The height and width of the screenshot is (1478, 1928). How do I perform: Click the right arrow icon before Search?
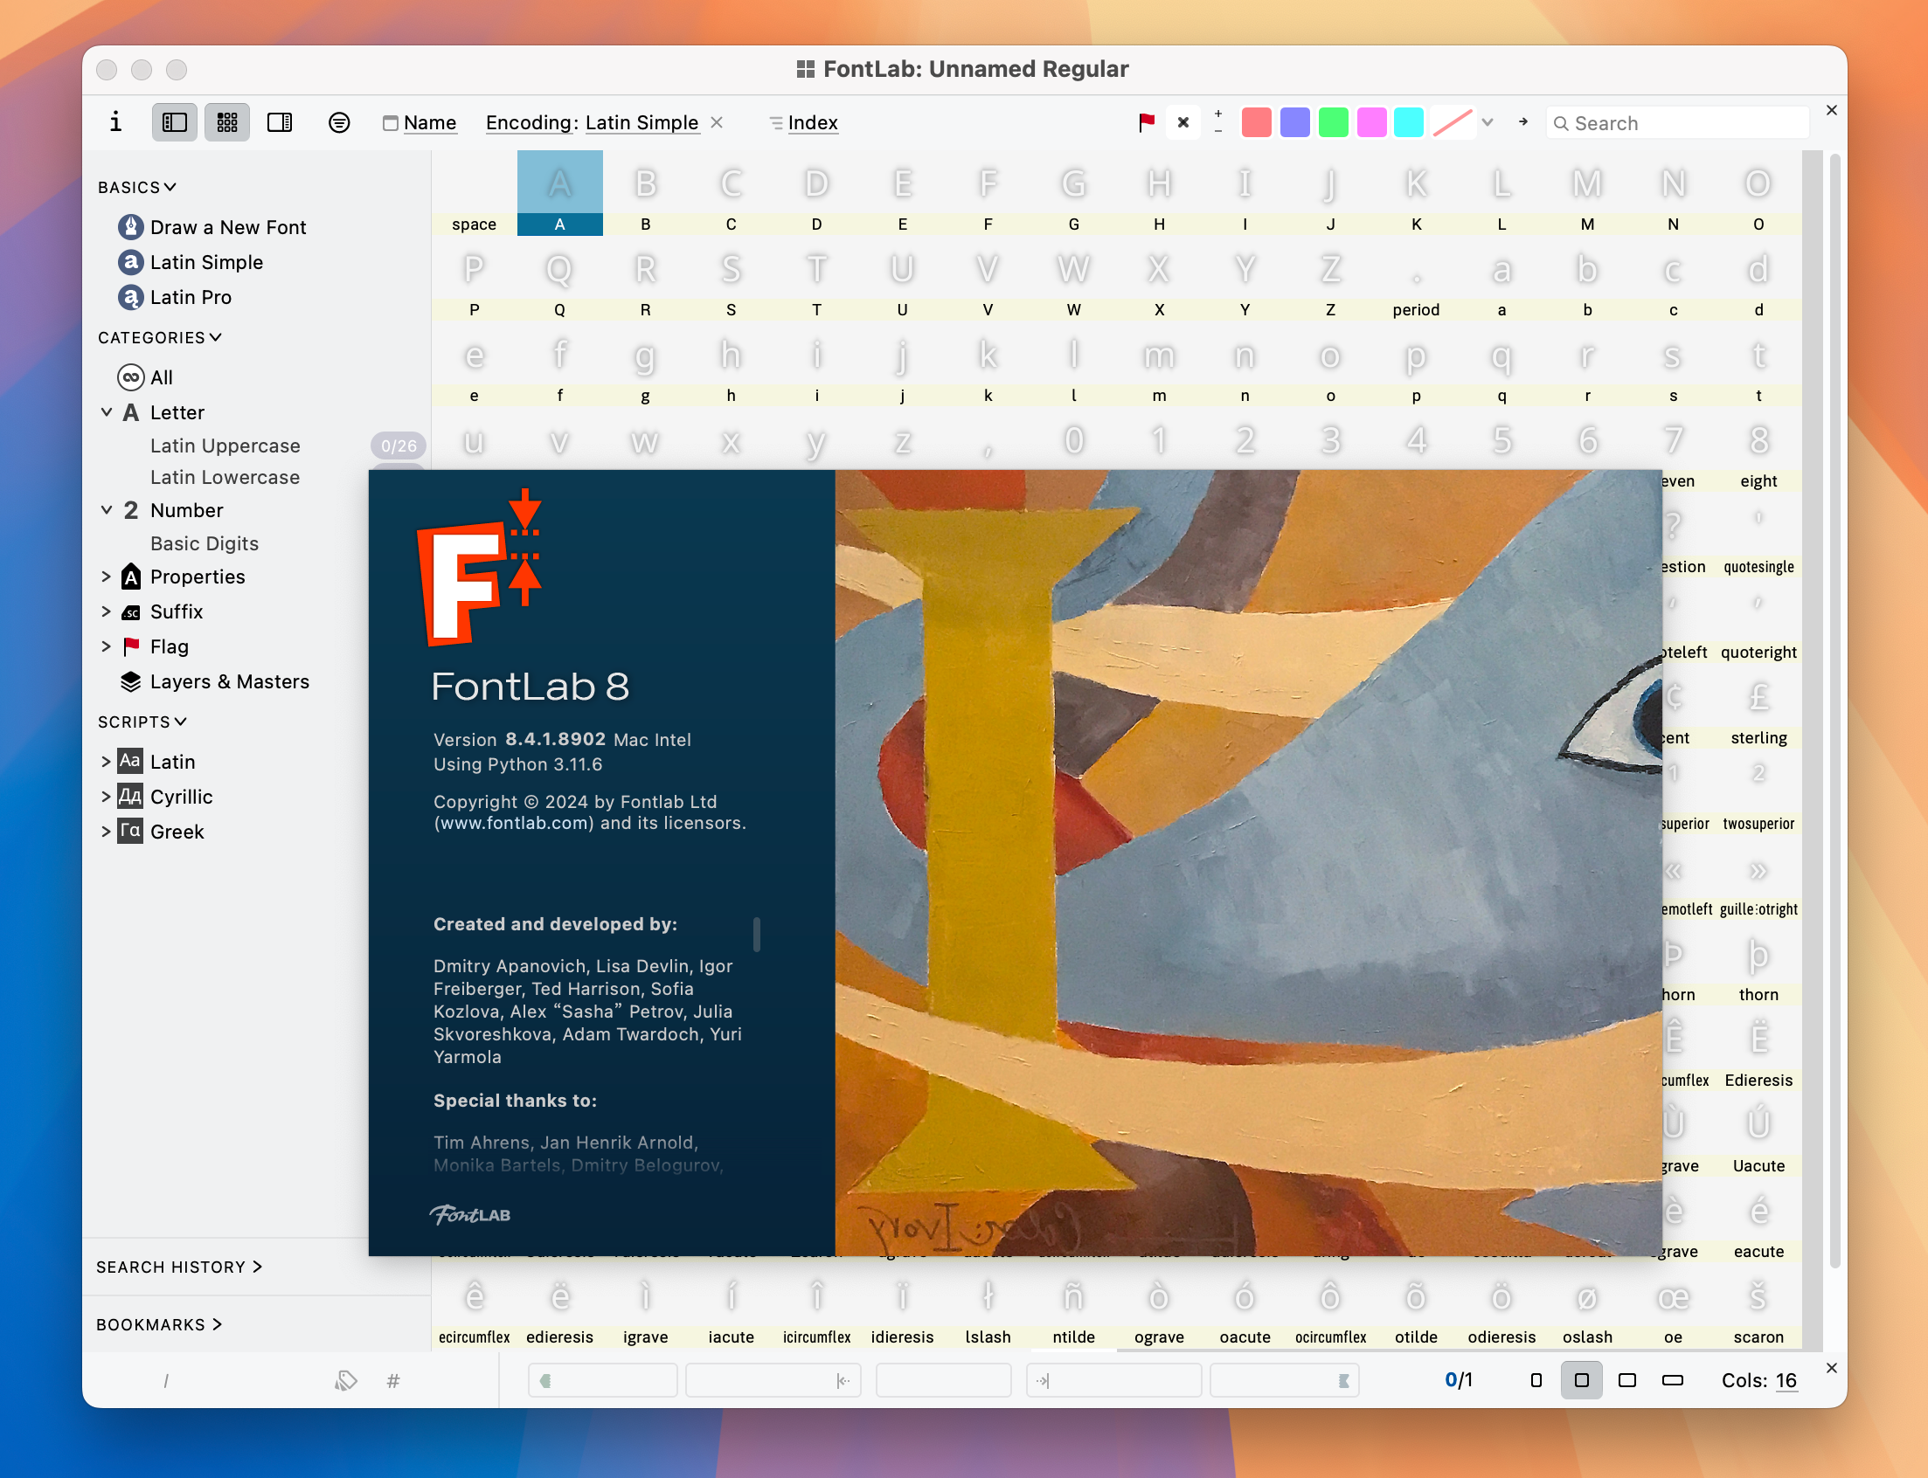point(1523,122)
